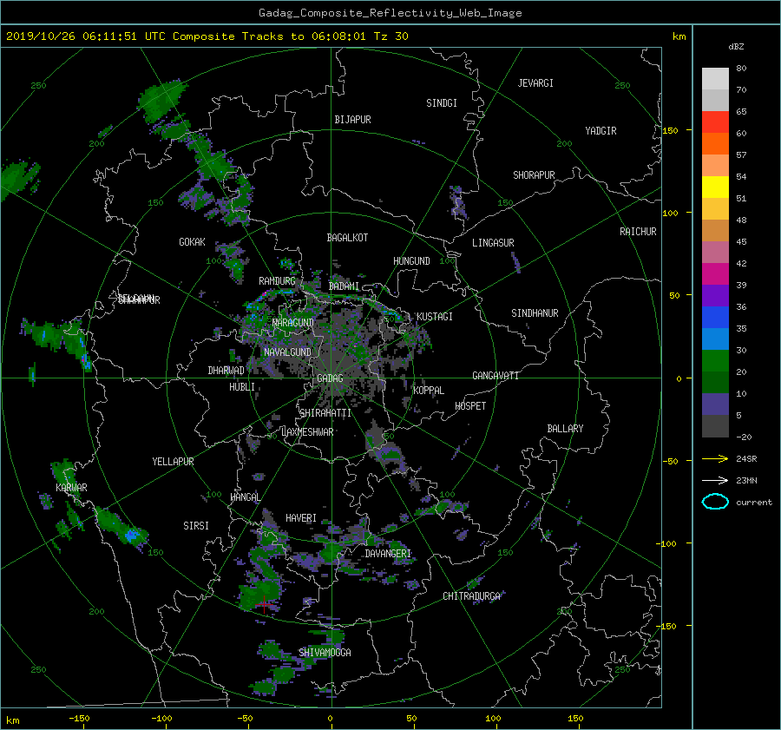The image size is (781, 730).
Task: Click the SHORAPUR city label
Action: 534,174
